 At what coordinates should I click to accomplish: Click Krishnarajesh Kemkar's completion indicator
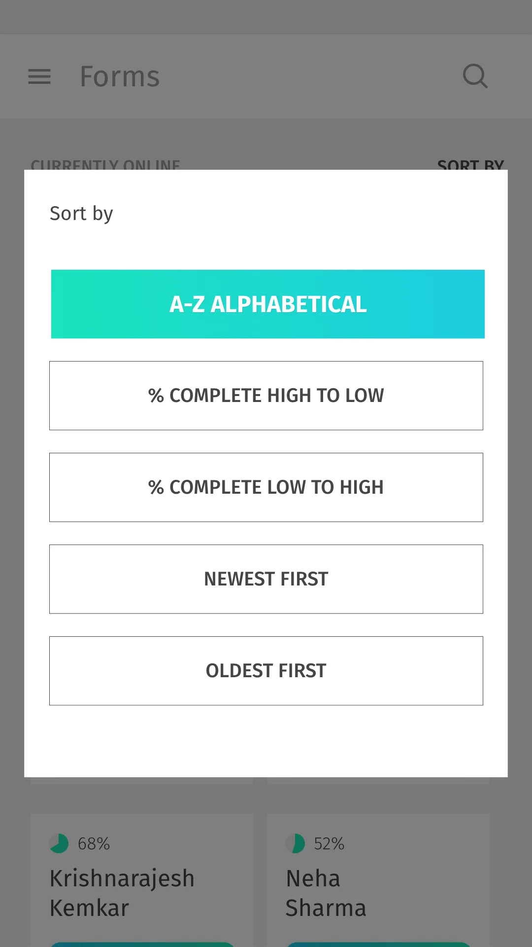(59, 843)
